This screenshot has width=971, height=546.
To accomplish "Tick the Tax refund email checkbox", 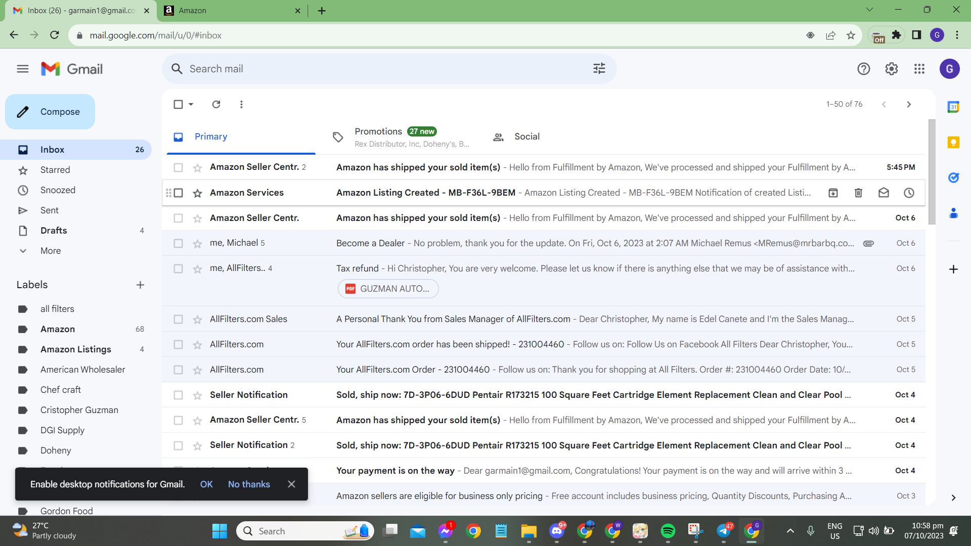I will [178, 268].
